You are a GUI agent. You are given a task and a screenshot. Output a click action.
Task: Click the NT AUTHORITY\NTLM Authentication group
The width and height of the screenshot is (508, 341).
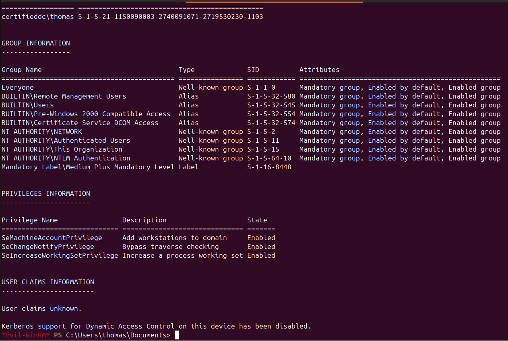[66, 158]
